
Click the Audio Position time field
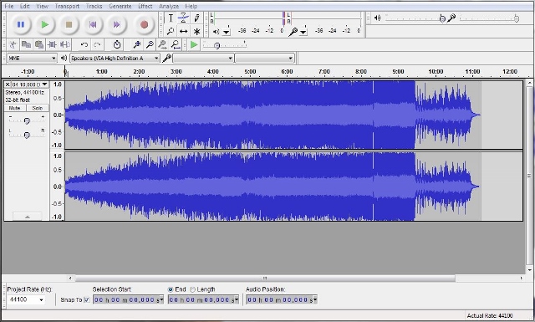(282, 299)
